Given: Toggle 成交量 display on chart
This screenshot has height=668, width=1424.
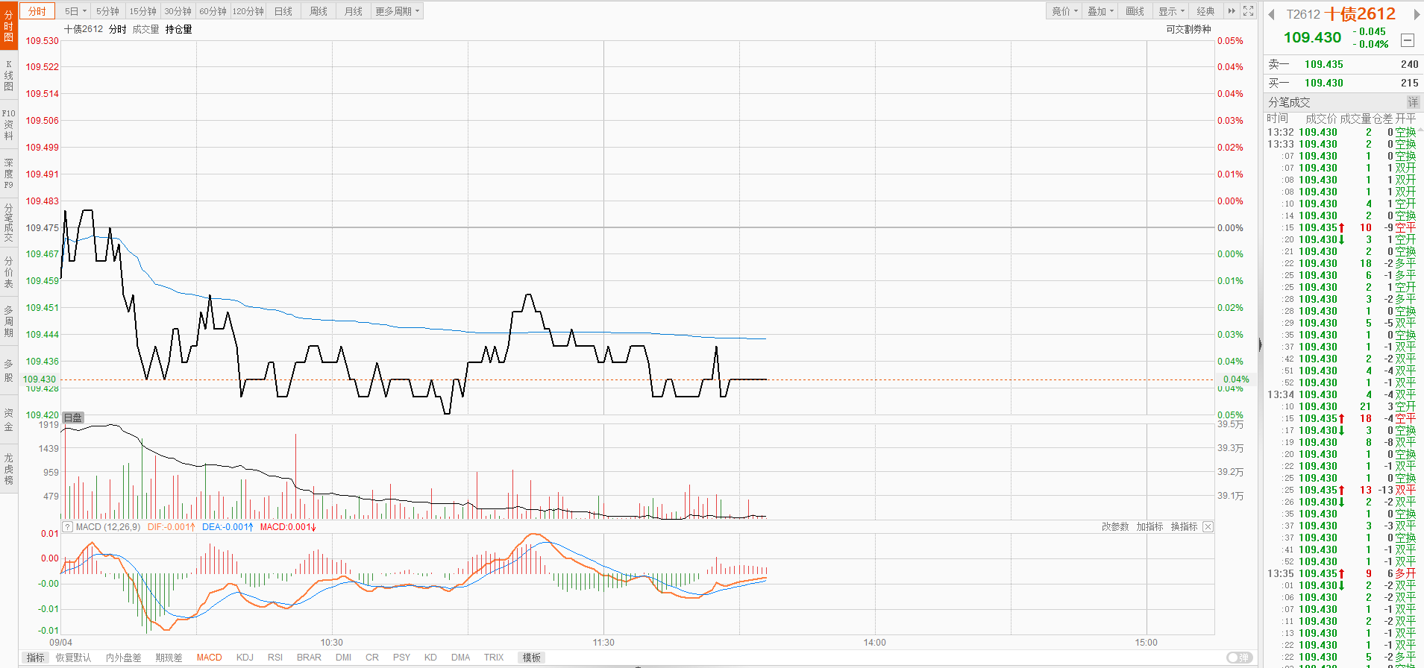Looking at the screenshot, I should pos(145,29).
